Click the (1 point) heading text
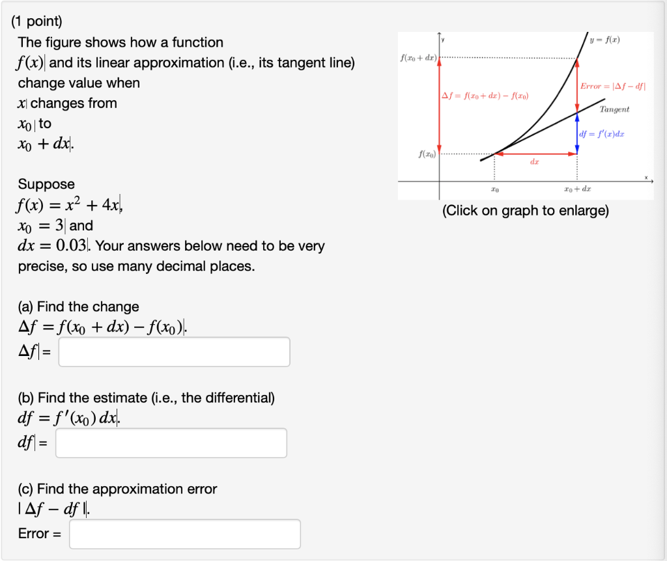Screen dimensions: 667x561 (36, 21)
